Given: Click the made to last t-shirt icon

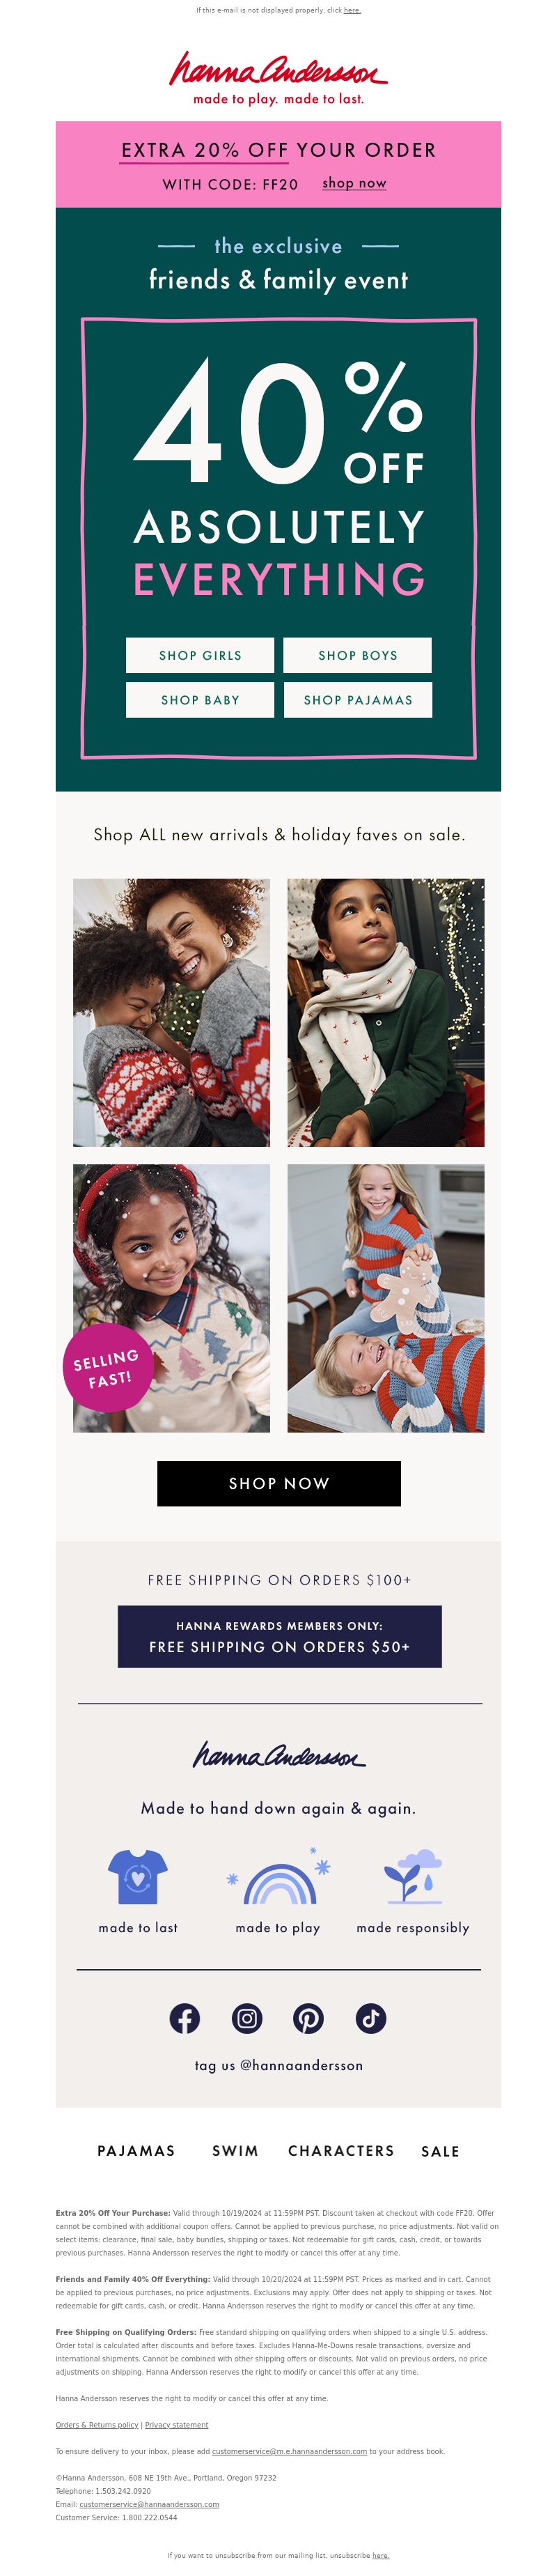Looking at the screenshot, I should 138,1877.
